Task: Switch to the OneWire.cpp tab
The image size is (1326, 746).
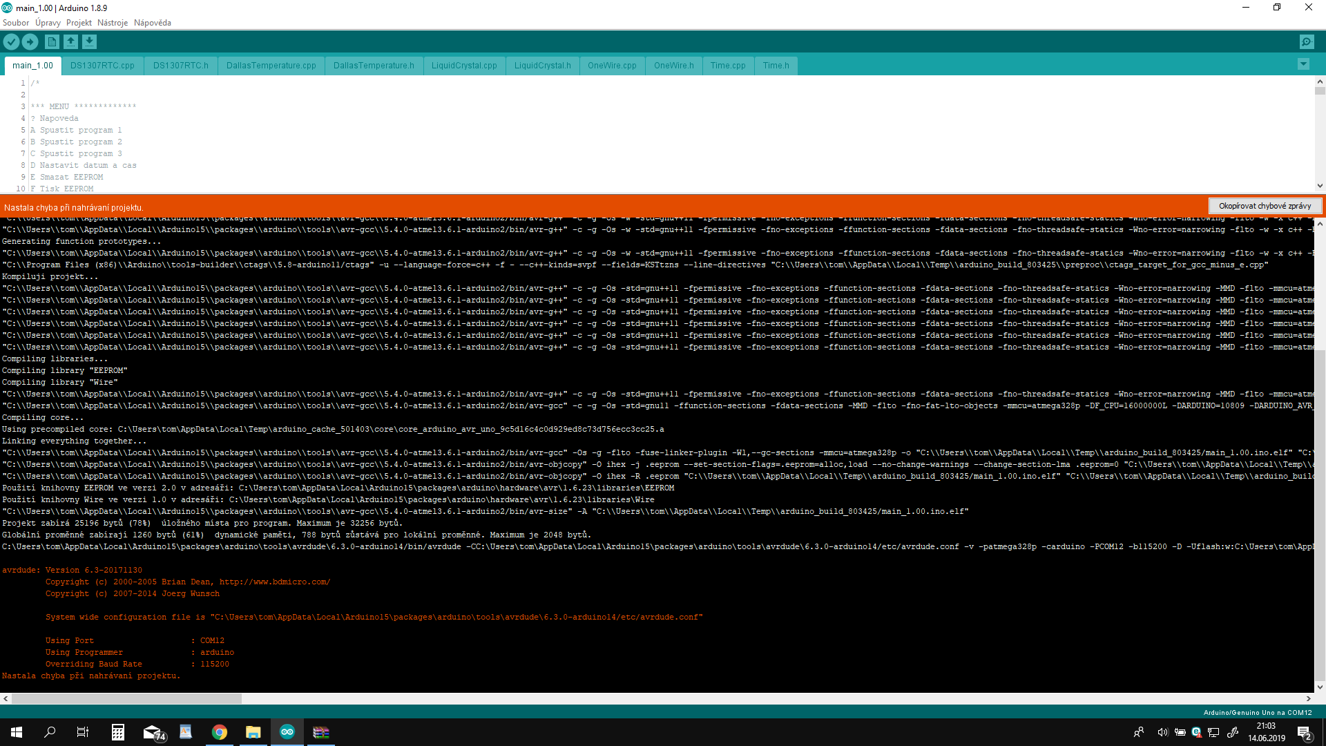Action: click(x=612, y=66)
